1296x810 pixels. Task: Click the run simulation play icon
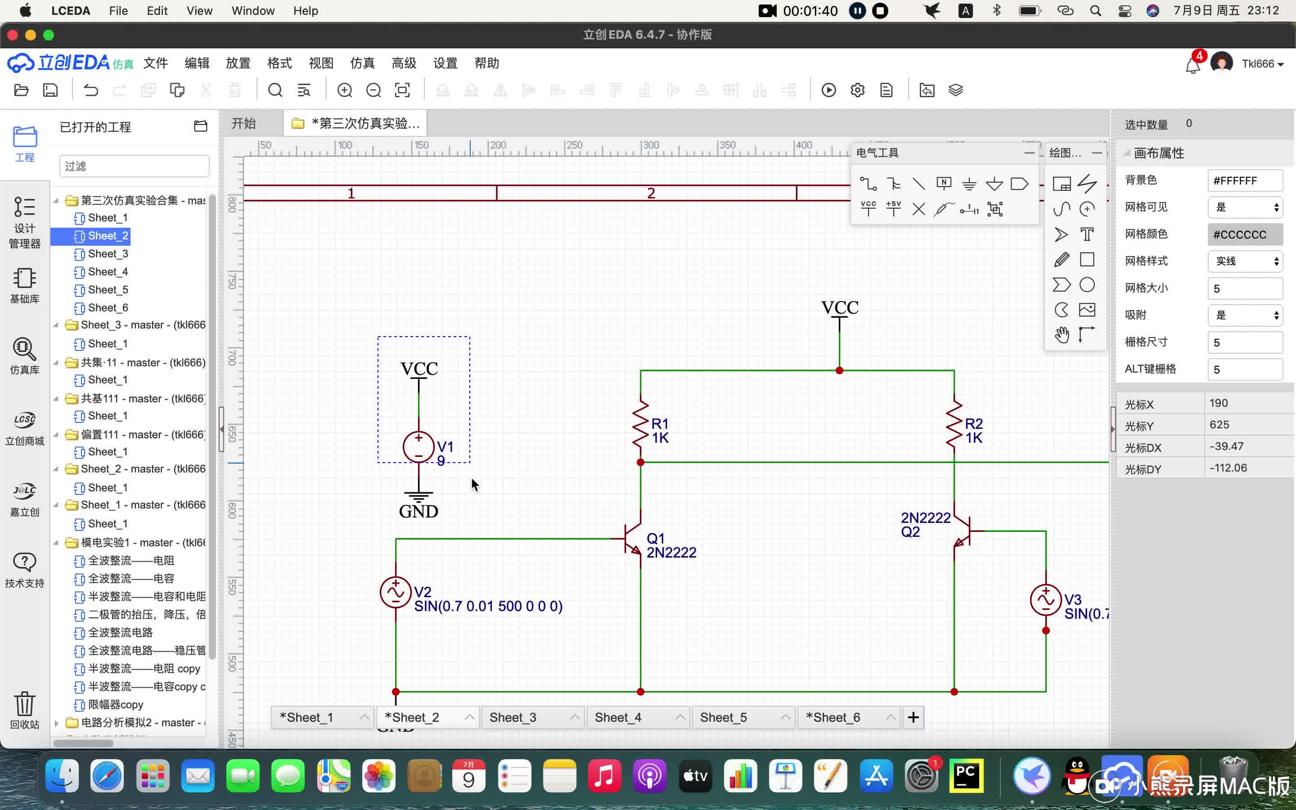828,90
